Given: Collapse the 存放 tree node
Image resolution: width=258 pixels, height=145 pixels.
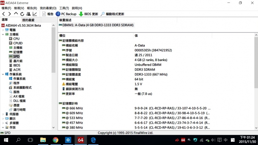Looking at the screenshot, I should 3,127.
